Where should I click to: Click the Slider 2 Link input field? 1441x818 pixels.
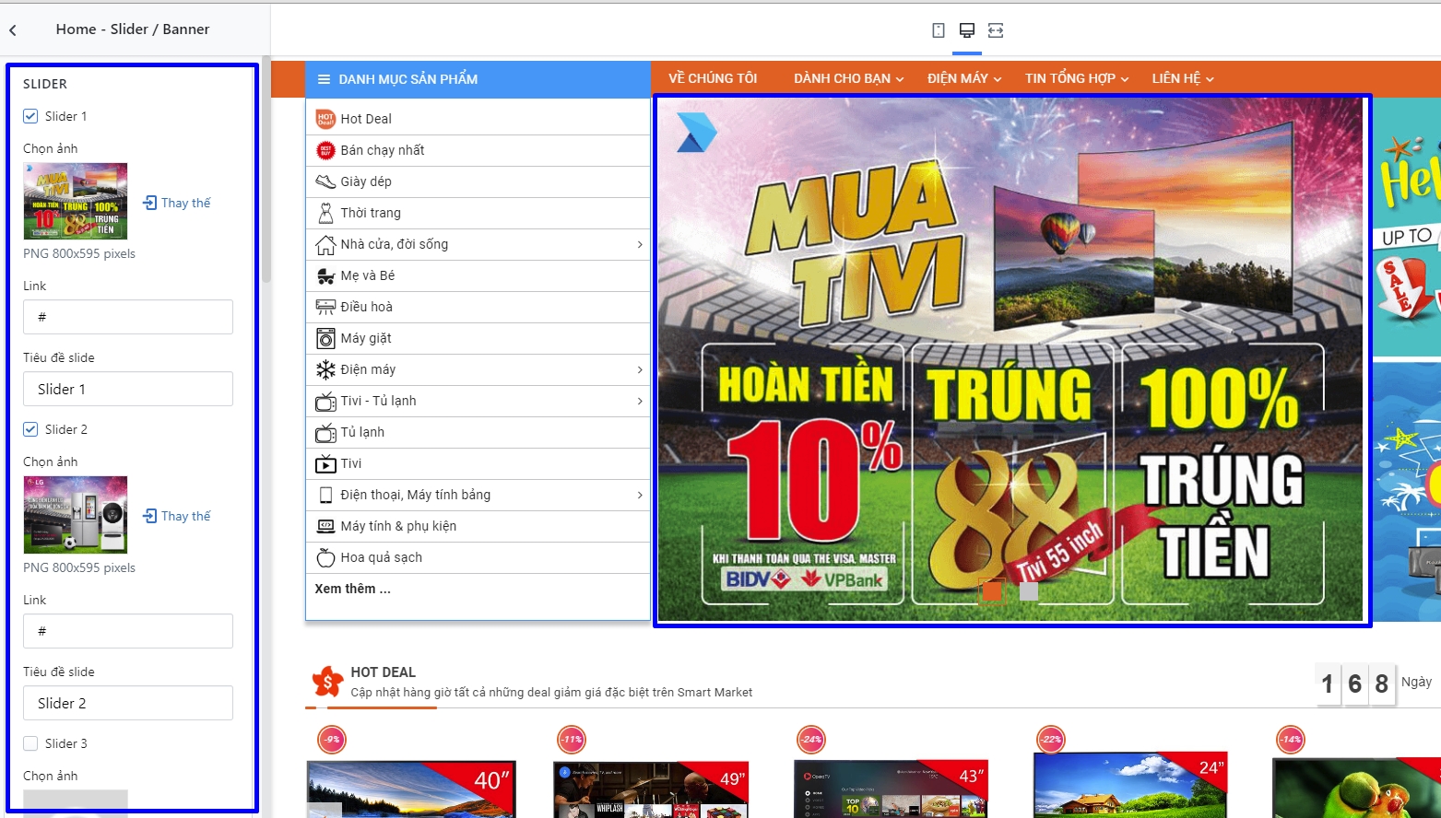[128, 631]
